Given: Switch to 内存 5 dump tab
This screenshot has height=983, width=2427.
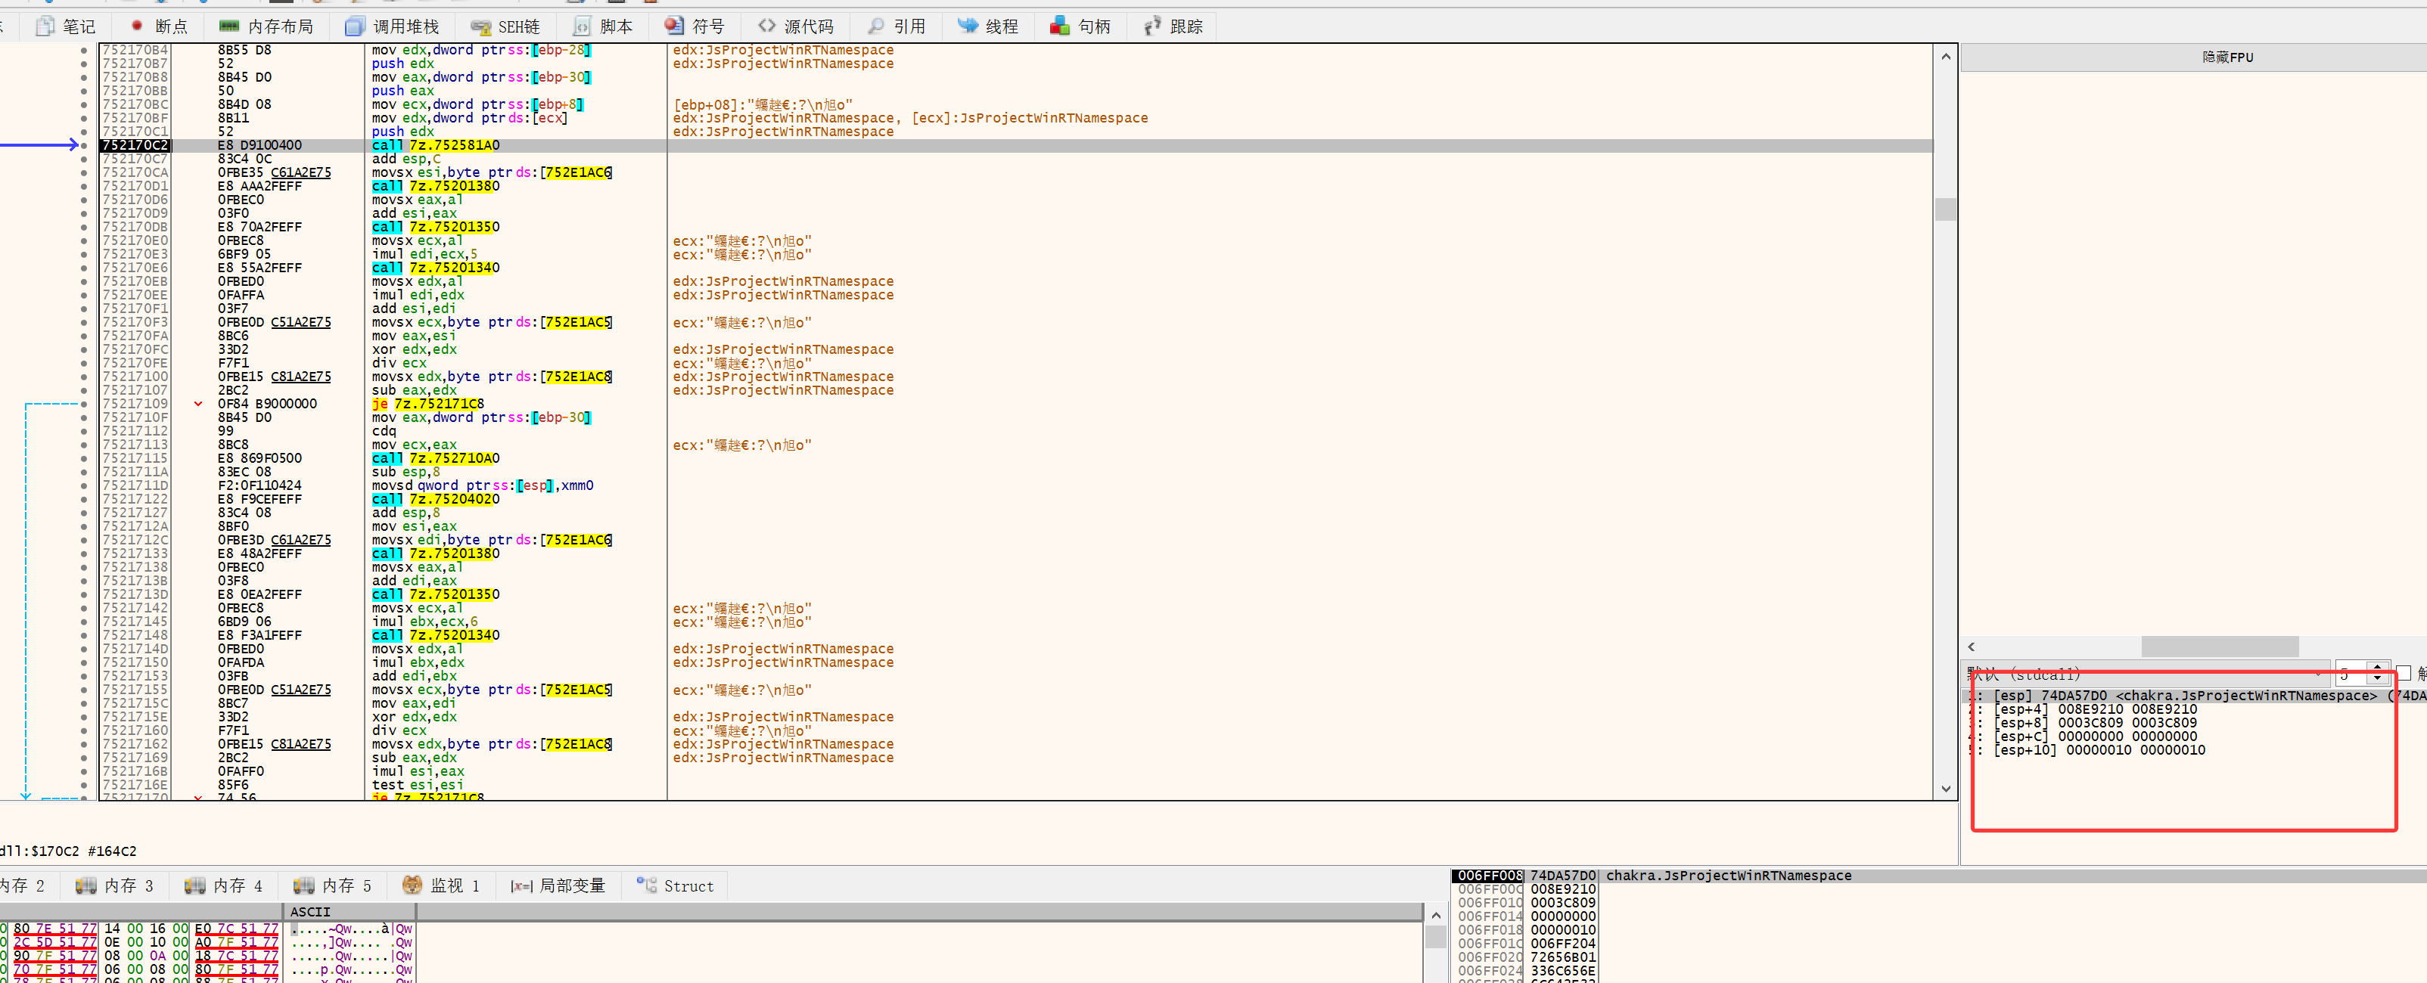Looking at the screenshot, I should [x=333, y=885].
